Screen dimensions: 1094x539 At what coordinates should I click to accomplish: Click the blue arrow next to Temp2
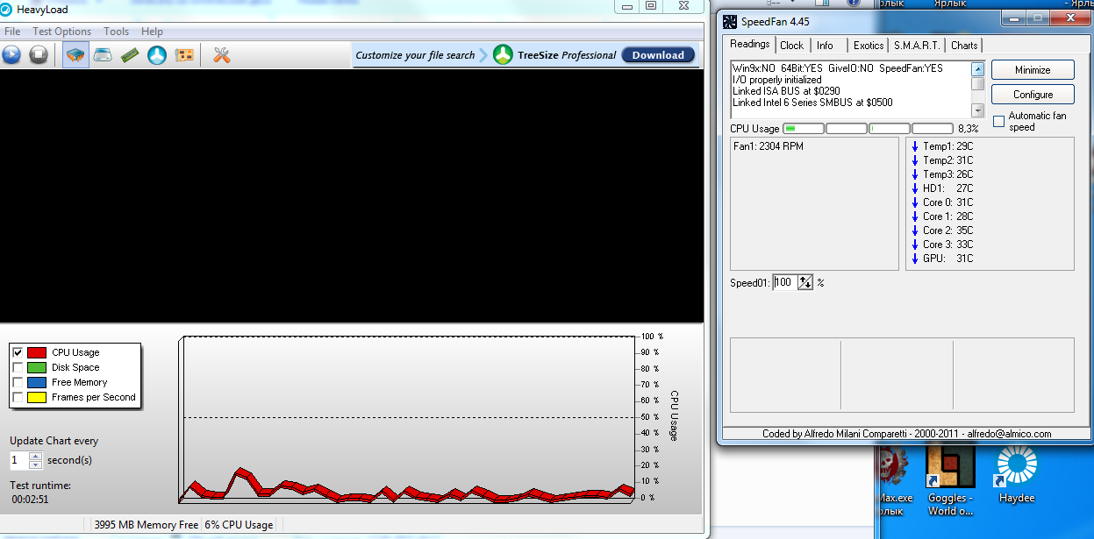coord(915,160)
